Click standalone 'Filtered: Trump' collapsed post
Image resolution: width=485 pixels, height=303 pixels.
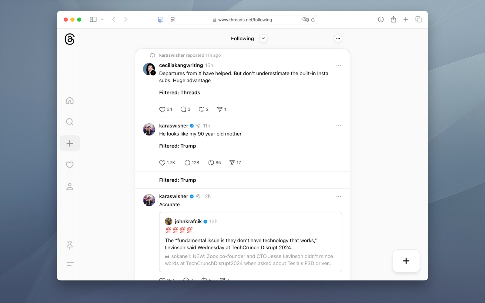click(177, 180)
